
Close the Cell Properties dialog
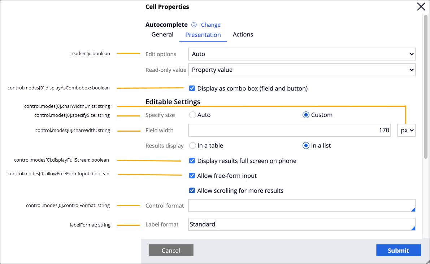pyautogui.click(x=421, y=6)
